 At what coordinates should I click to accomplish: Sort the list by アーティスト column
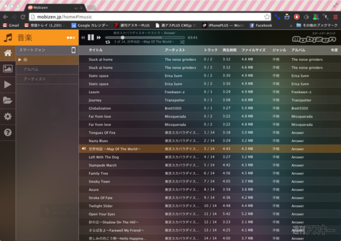click(175, 50)
